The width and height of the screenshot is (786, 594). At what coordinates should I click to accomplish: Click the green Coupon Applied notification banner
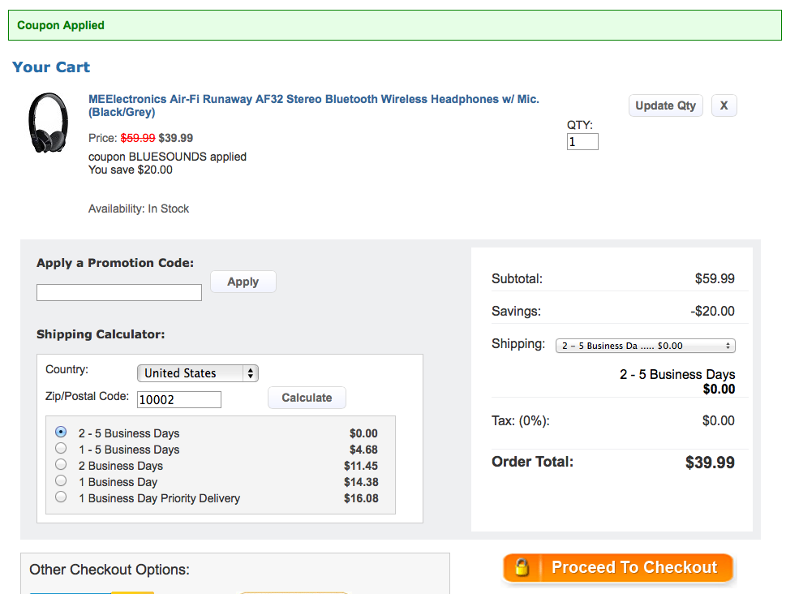pos(395,25)
